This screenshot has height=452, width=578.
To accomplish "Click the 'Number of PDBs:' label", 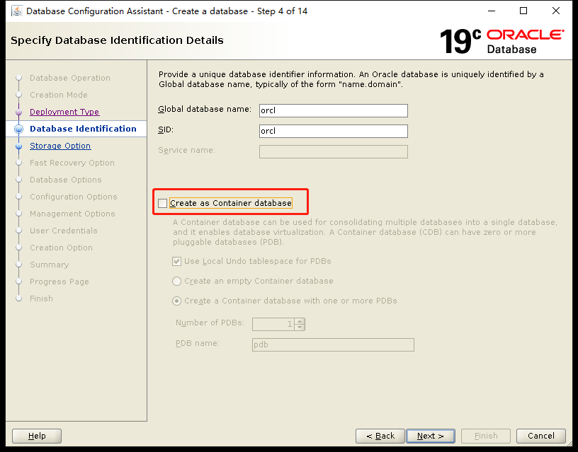I will (x=210, y=323).
